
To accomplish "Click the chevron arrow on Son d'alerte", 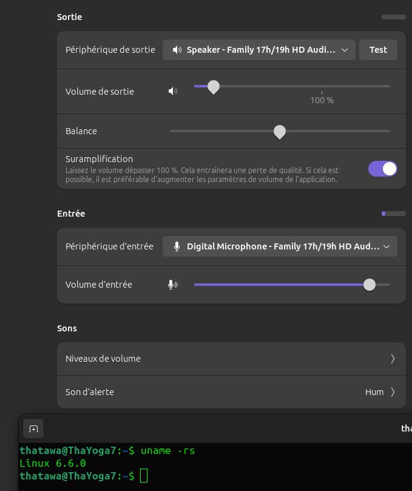I will coord(393,392).
